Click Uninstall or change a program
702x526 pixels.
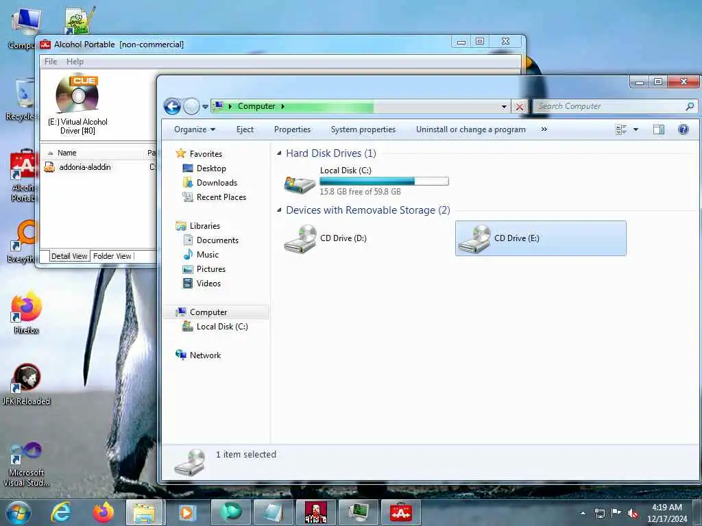coord(471,129)
